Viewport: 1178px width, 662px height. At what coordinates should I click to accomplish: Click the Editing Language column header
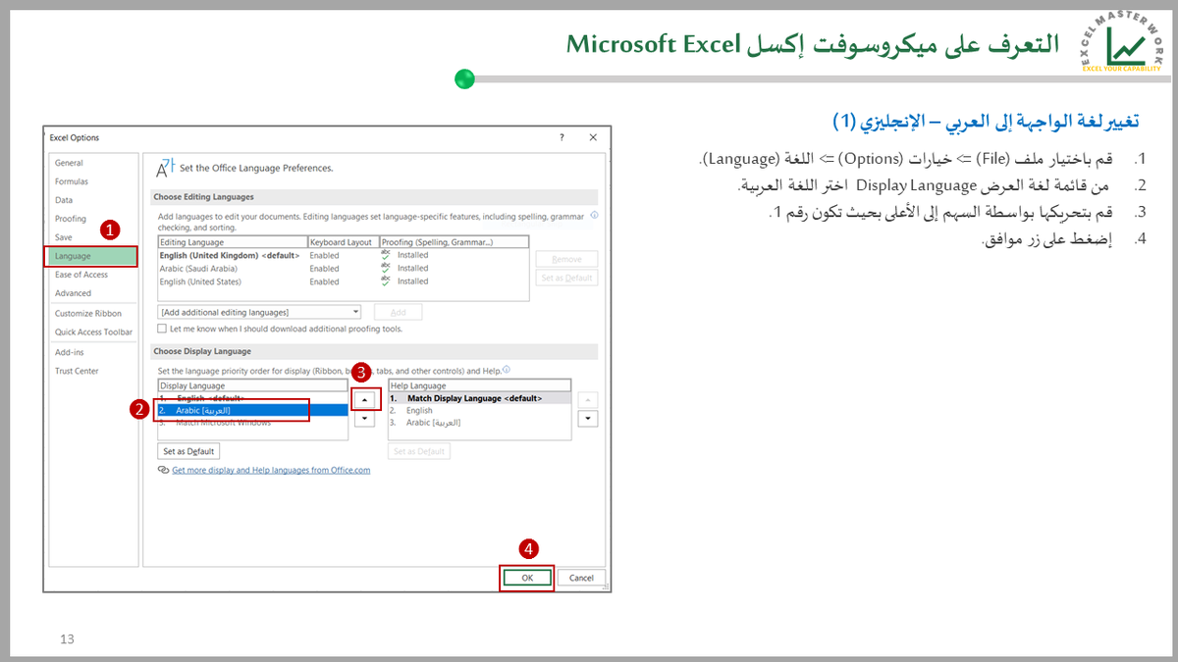[x=233, y=241]
